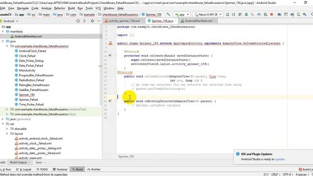Click the Collapse All icon in Project panel

[x=85, y=21]
